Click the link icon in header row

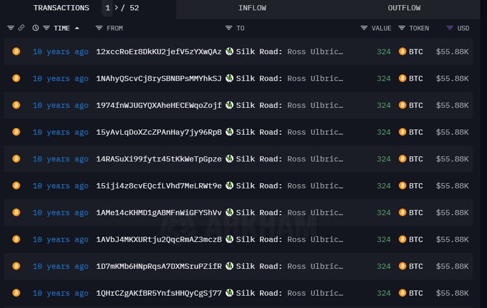click(x=21, y=28)
